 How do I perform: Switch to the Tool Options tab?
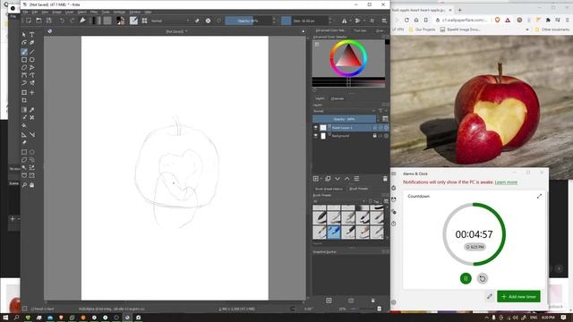360,30
